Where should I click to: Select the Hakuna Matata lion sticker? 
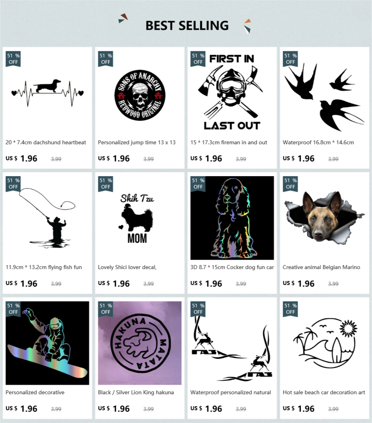click(x=140, y=343)
